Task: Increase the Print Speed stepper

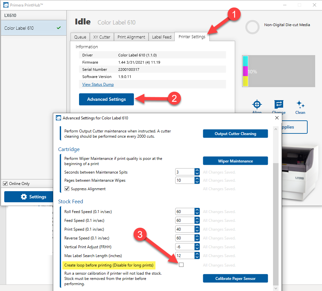Action: click(x=197, y=227)
